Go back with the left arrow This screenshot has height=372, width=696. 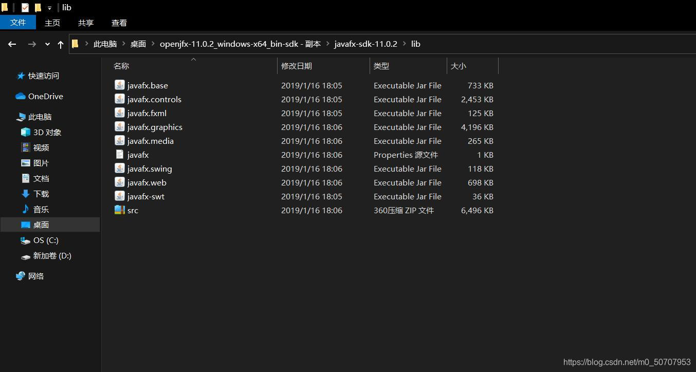click(x=12, y=44)
